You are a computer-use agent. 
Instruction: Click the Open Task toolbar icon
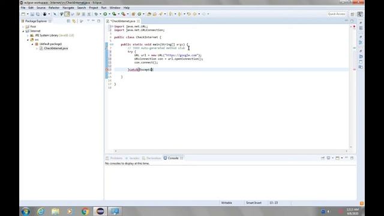coord(155,14)
